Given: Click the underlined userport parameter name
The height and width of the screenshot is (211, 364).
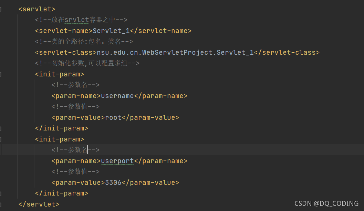Looking at the screenshot, I should coord(117,161).
